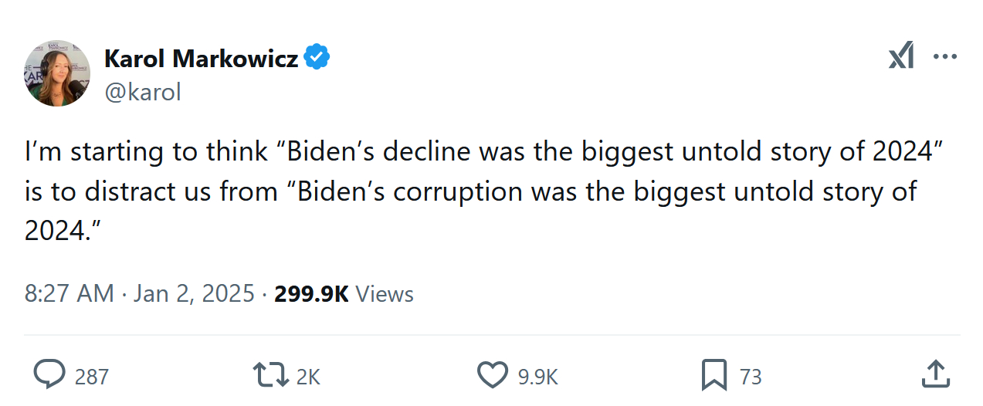This screenshot has height=406, width=983.
Task: Click the 2K reposts count
Action: point(308,377)
